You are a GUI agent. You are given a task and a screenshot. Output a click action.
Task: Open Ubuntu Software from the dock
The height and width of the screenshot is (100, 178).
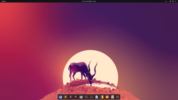click(107, 97)
